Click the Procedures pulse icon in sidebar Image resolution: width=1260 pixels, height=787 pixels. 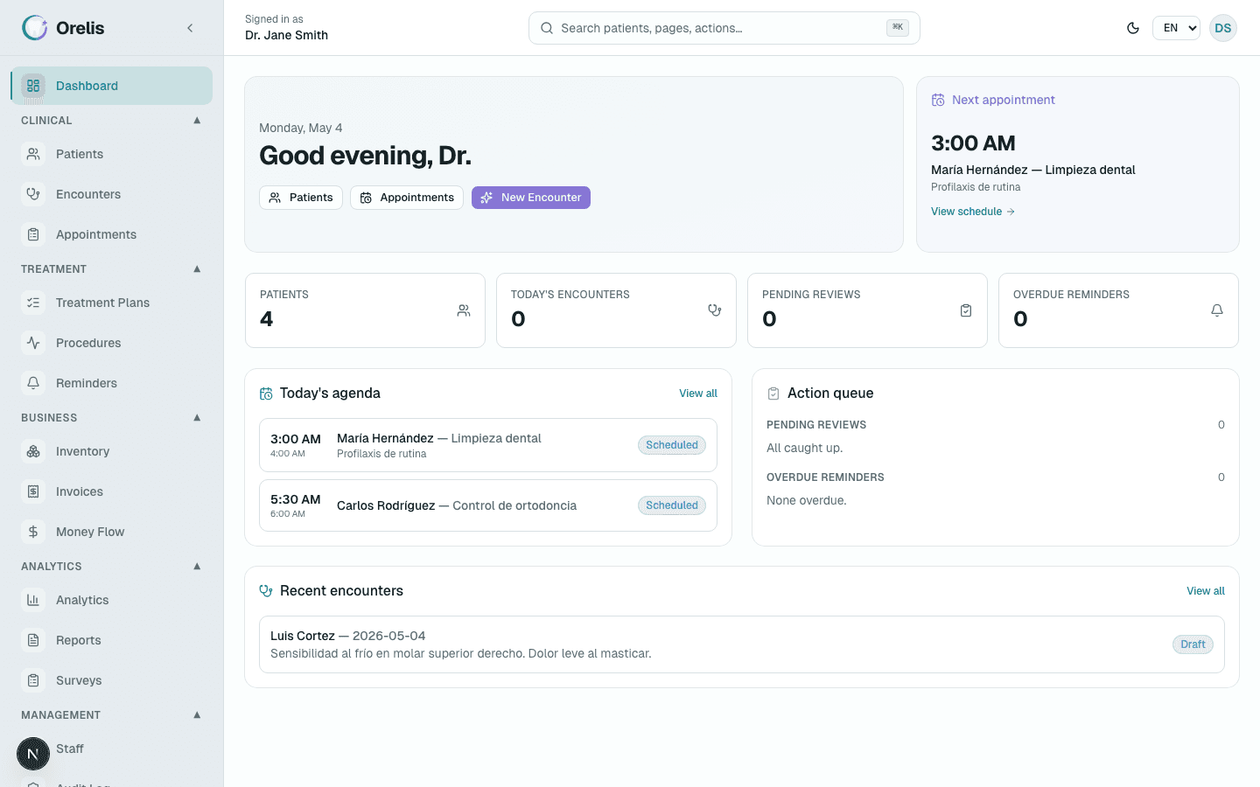click(x=33, y=343)
